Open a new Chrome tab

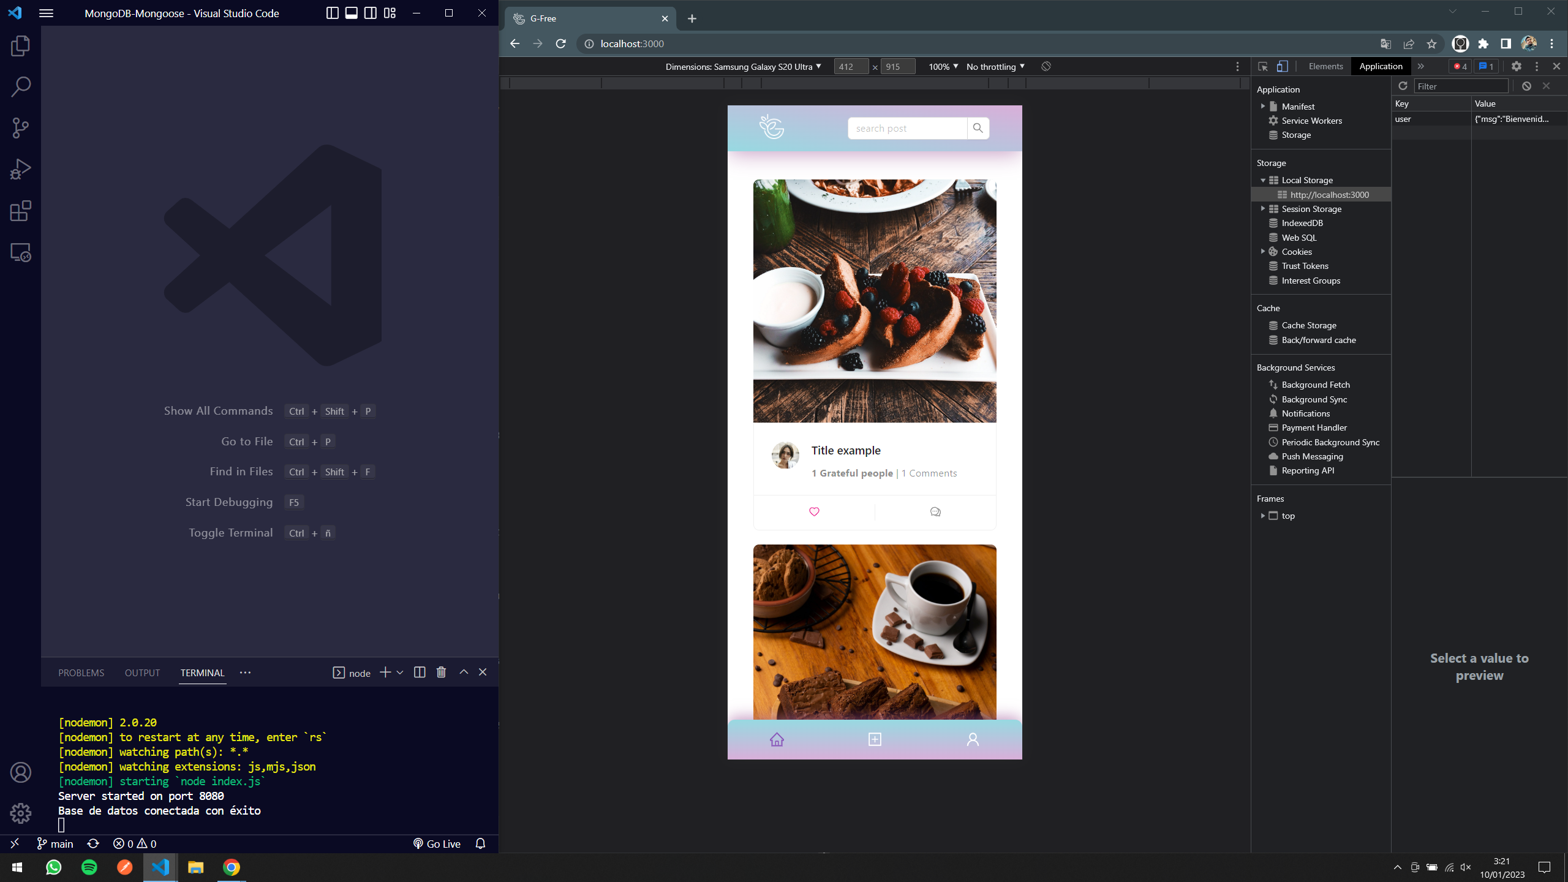point(692,19)
